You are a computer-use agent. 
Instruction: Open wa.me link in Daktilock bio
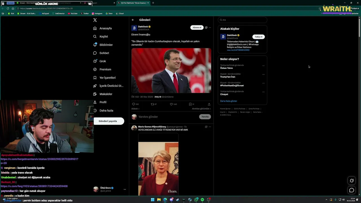(238, 50)
